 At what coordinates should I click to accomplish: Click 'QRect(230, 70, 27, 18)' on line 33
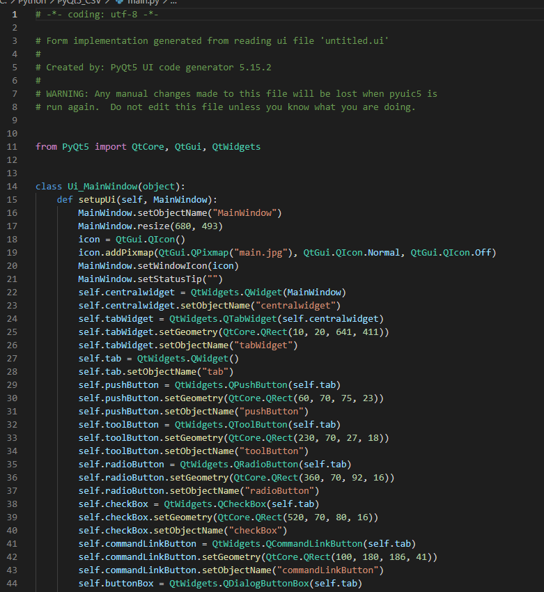tap(325, 438)
